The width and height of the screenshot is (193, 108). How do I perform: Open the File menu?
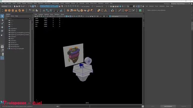2,3
